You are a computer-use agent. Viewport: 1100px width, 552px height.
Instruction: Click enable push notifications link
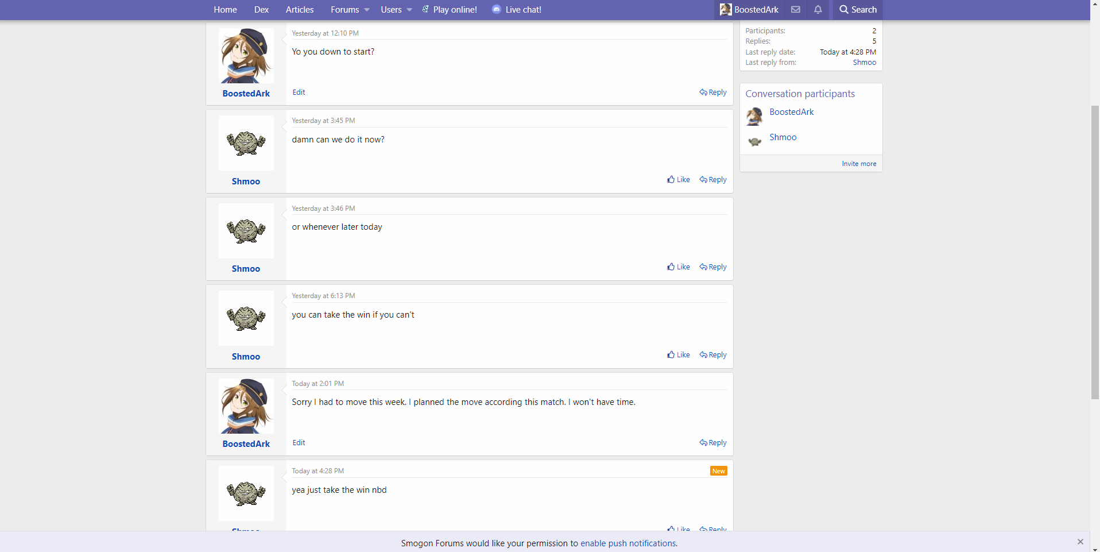pos(628,543)
